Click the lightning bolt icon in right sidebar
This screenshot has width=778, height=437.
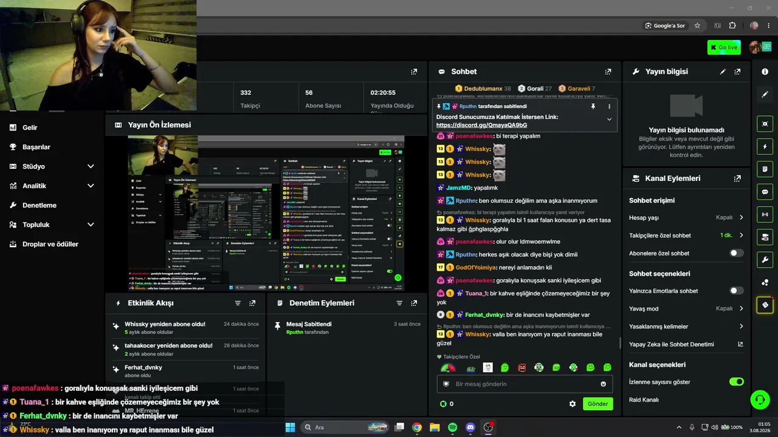pos(765,147)
